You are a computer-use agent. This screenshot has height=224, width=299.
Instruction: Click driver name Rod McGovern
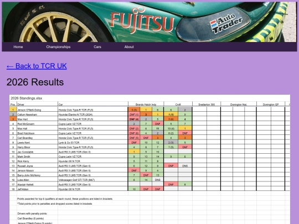coord(25,124)
